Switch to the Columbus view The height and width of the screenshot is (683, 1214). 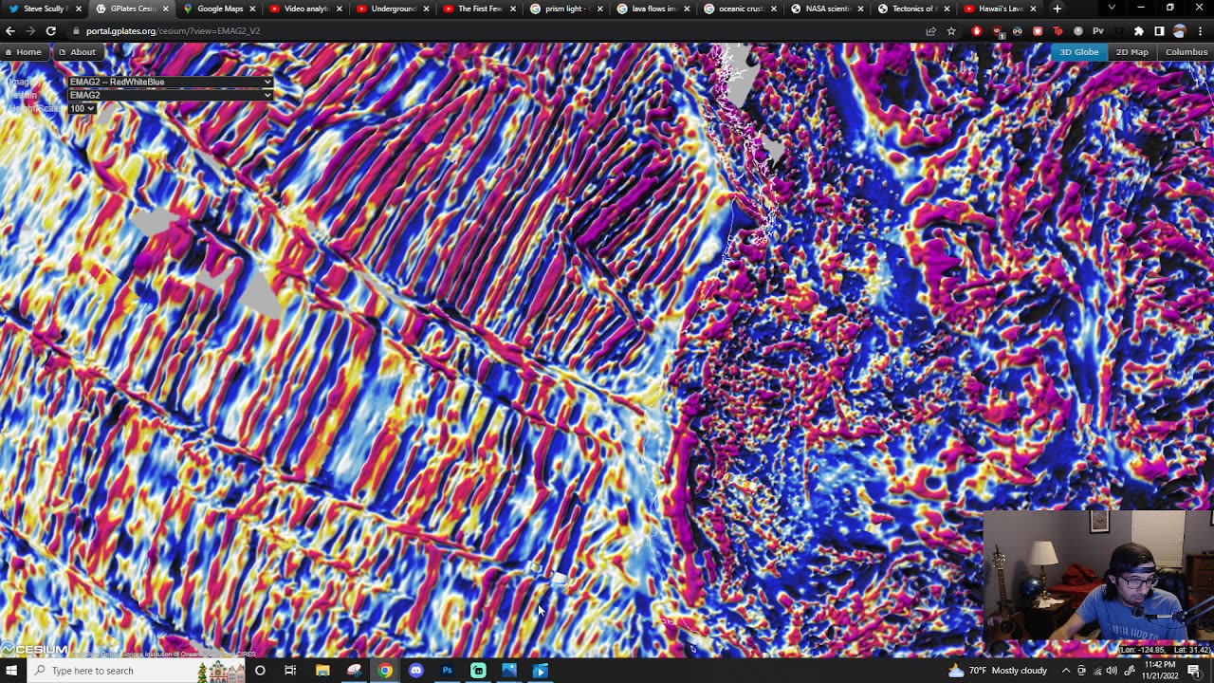pos(1186,52)
